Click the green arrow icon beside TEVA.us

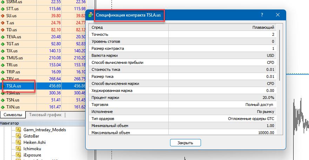3,37
